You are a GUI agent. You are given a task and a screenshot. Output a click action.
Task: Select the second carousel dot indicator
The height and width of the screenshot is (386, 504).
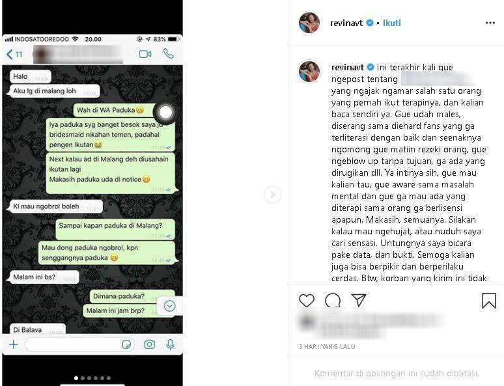(83, 378)
